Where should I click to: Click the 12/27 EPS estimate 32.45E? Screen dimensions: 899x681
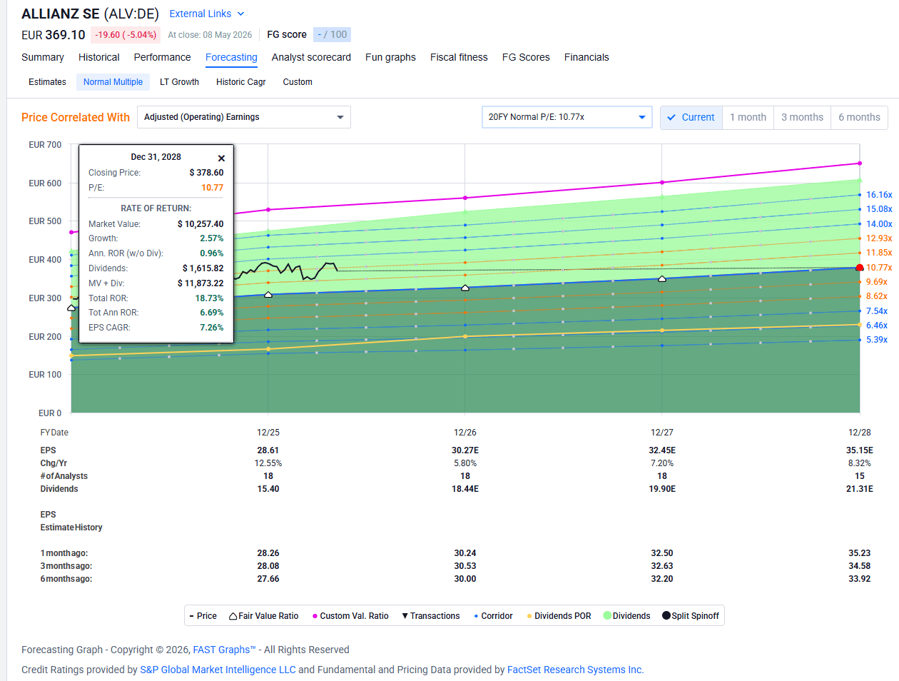662,450
